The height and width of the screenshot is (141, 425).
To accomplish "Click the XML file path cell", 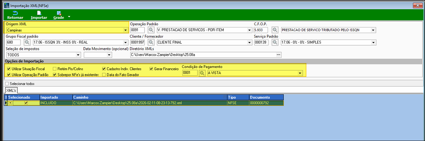I will tap(150, 103).
